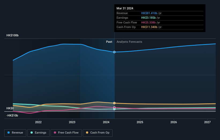Click the HK$81.410b revenue value

click(x=149, y=13)
